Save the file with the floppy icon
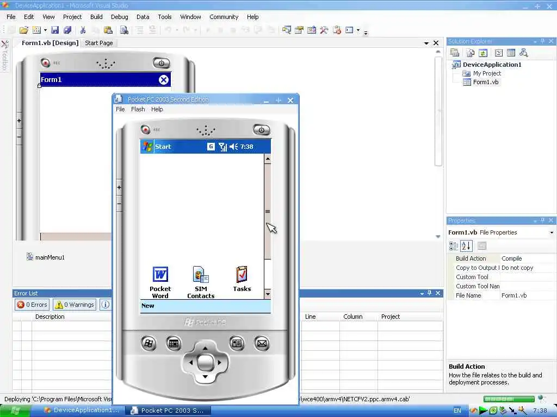The width and height of the screenshot is (557, 417). point(55,30)
